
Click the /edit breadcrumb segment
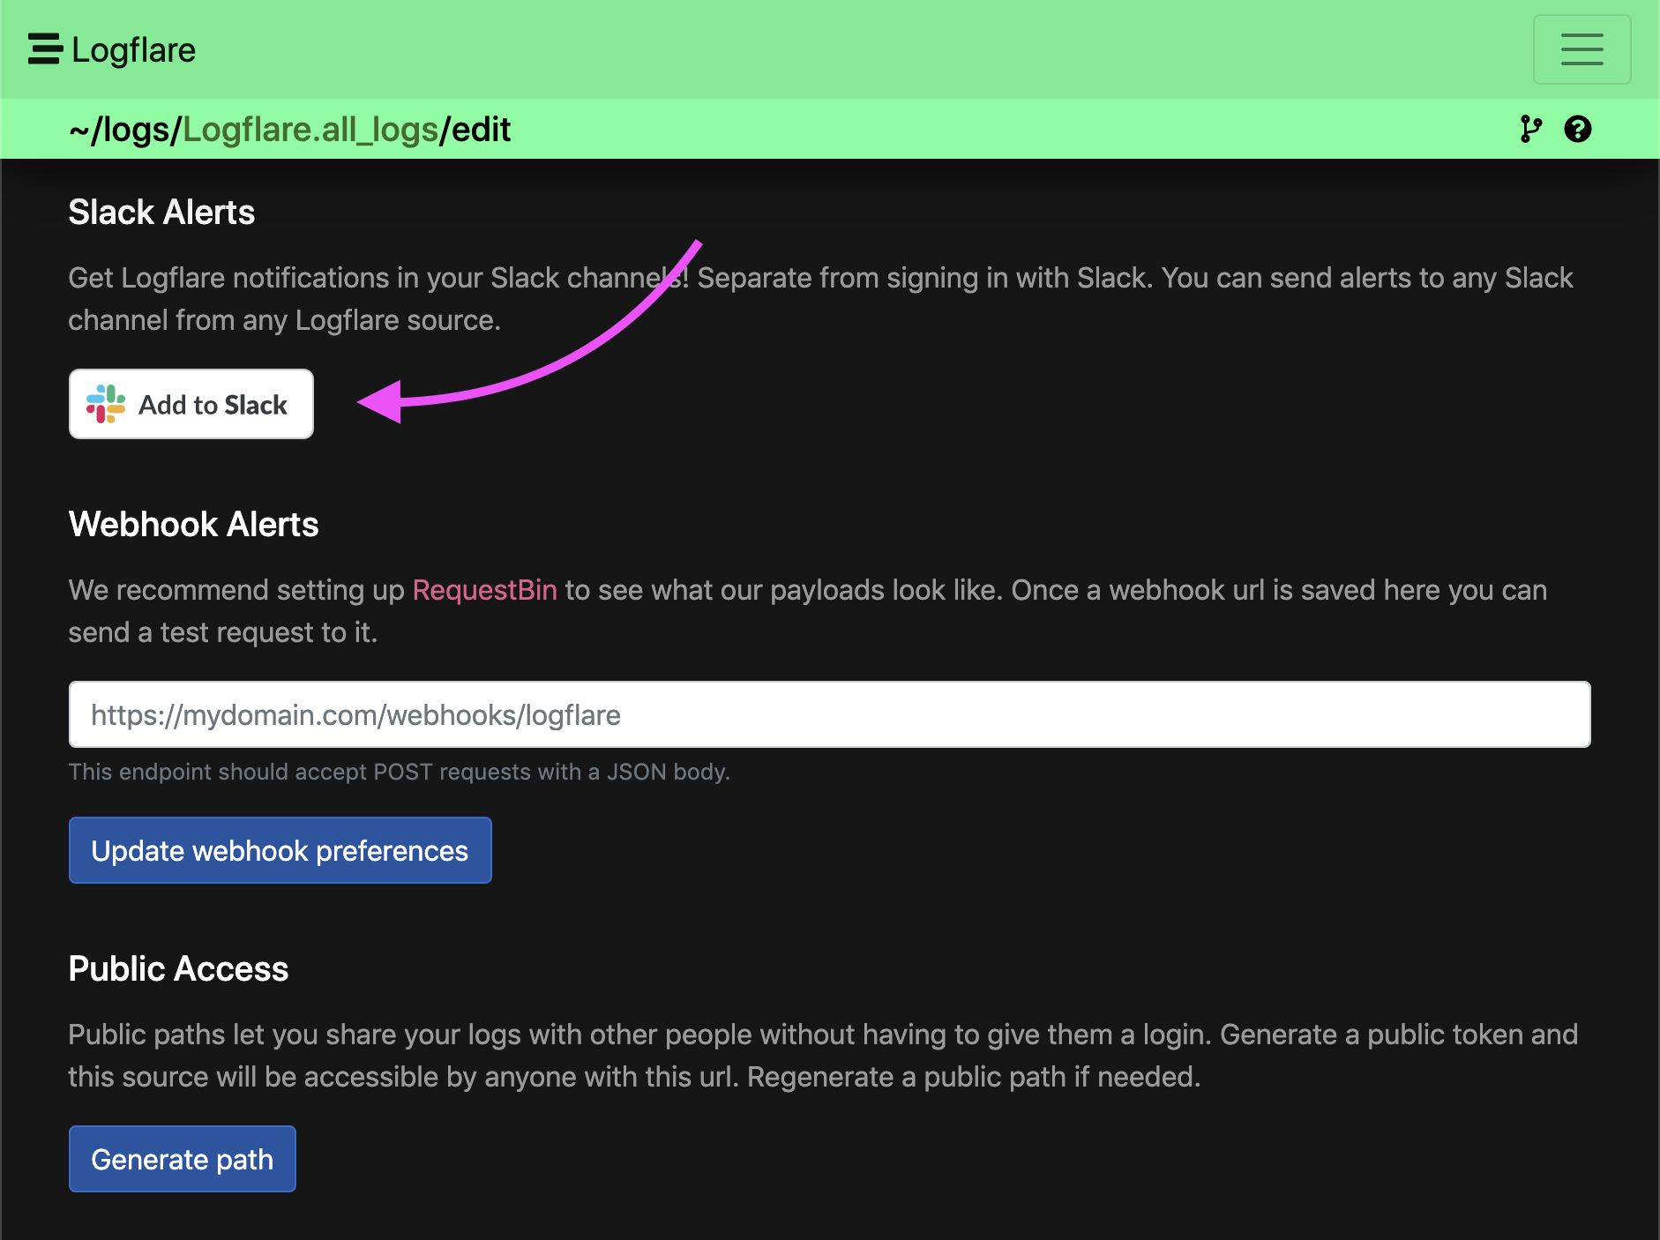coord(476,130)
